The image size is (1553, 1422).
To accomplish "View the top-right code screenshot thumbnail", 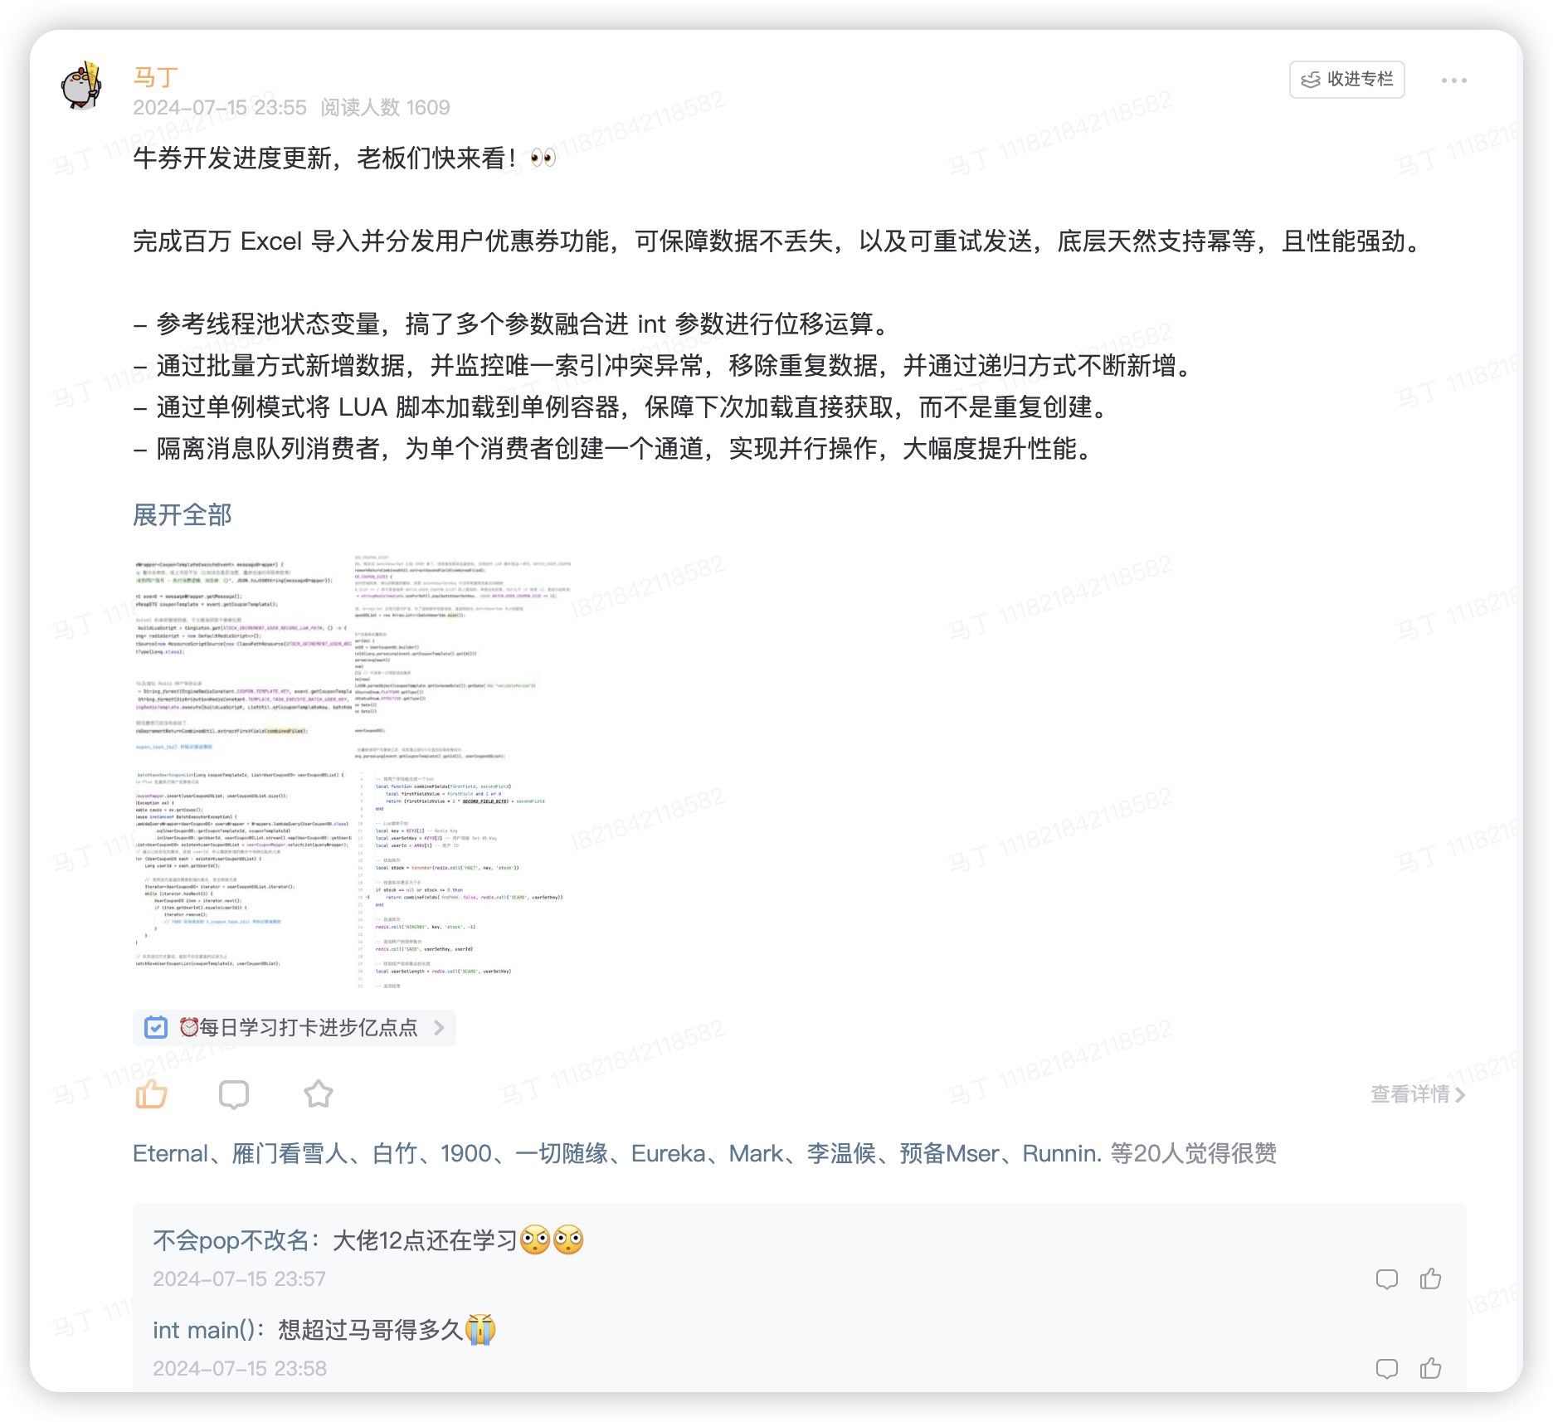I will [465, 658].
